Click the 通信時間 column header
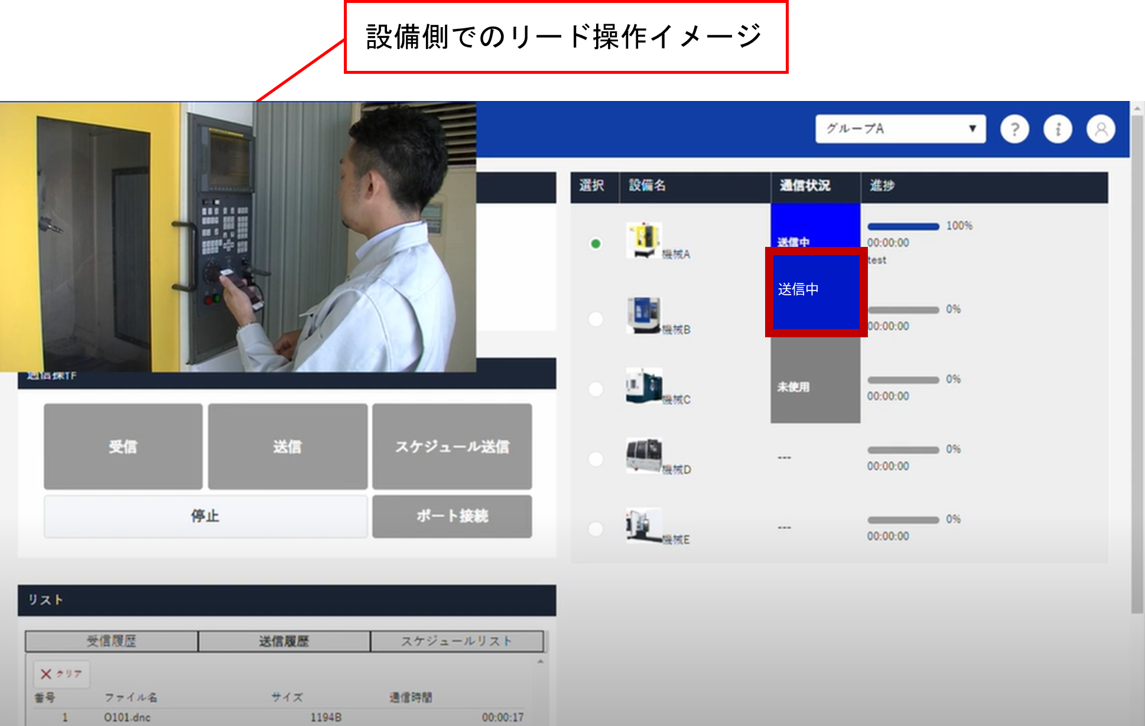 point(411,697)
